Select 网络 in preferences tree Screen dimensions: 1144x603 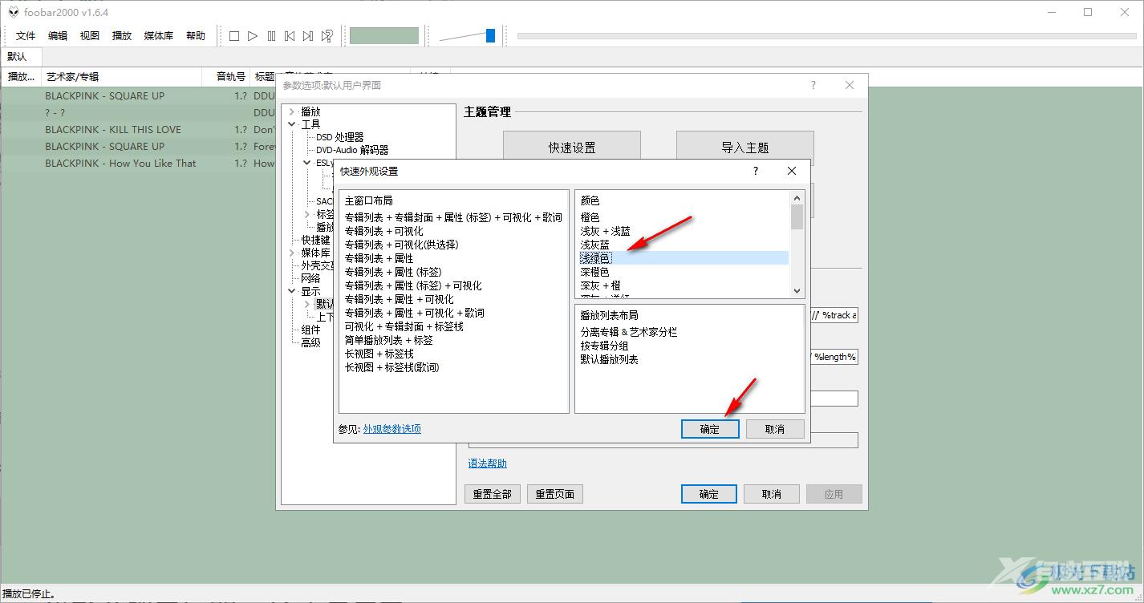(x=310, y=278)
